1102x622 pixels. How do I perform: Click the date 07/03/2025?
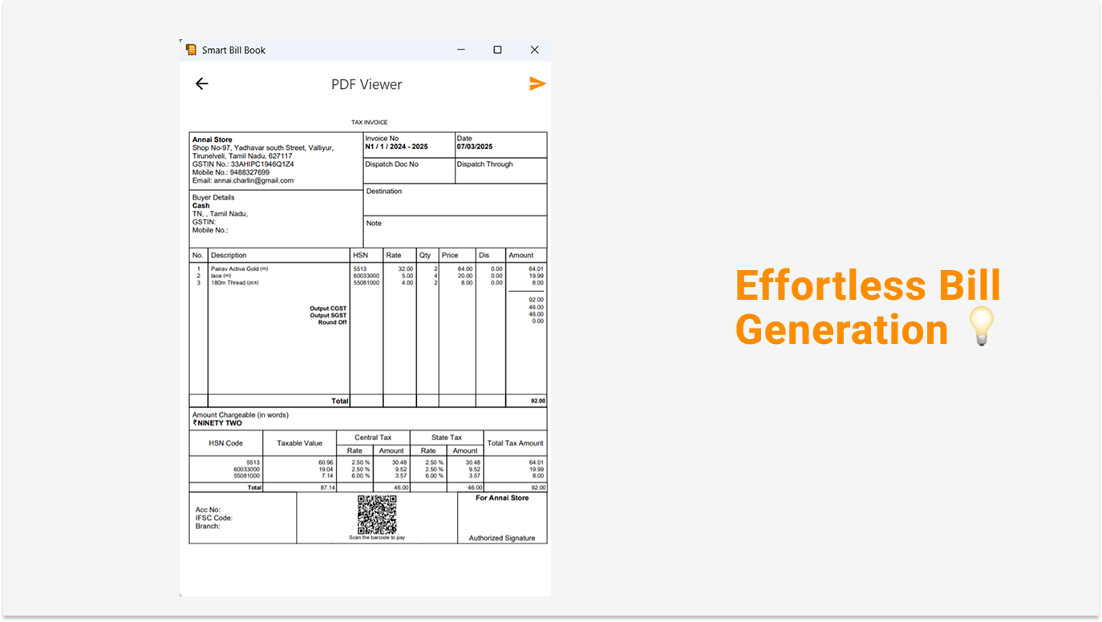[x=475, y=147]
